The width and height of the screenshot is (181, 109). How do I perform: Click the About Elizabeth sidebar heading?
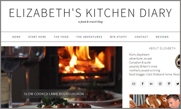[x=162, y=48]
